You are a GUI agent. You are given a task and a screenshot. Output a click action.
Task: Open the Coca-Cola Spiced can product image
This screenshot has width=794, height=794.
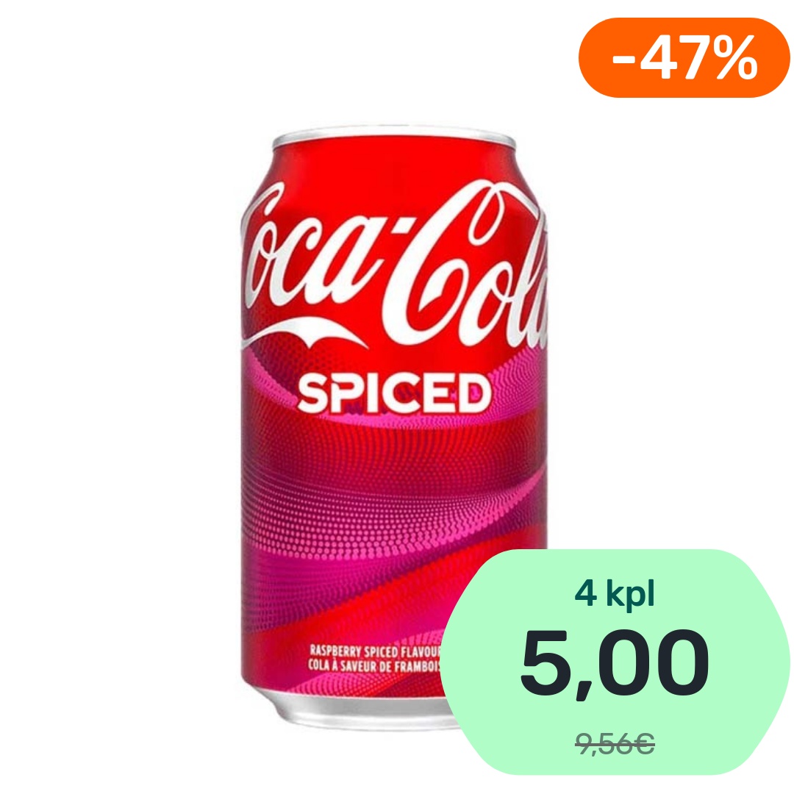click(x=393, y=428)
